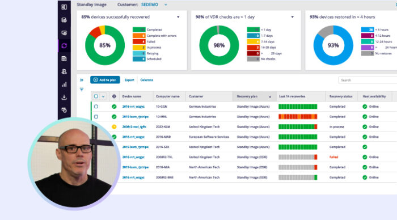Click the info icon column header

click(x=114, y=96)
